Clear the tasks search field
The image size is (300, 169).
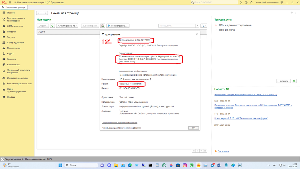coord(197,26)
